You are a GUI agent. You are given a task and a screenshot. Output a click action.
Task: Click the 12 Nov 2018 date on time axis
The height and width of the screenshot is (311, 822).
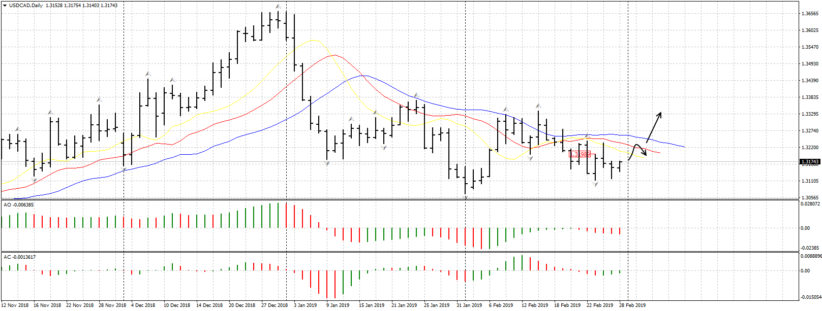tap(15, 305)
